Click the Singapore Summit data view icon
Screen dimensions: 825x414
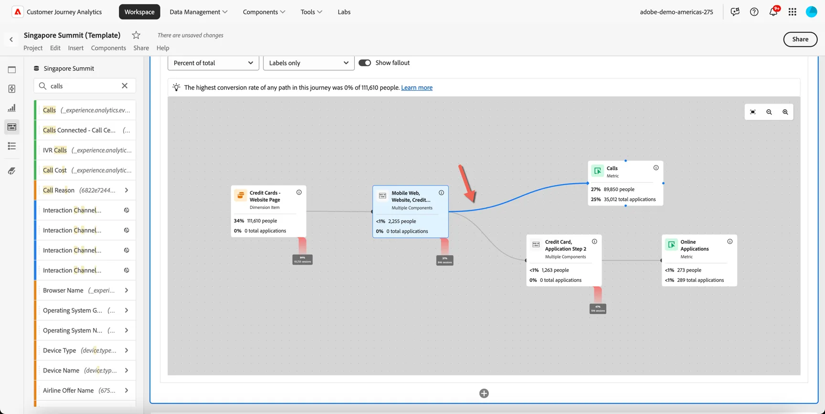pyautogui.click(x=36, y=68)
